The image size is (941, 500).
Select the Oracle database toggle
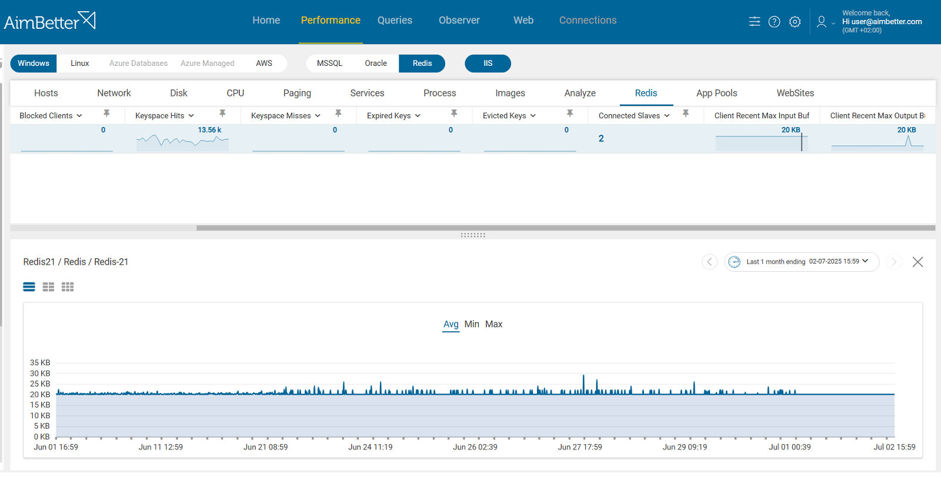[x=376, y=64]
